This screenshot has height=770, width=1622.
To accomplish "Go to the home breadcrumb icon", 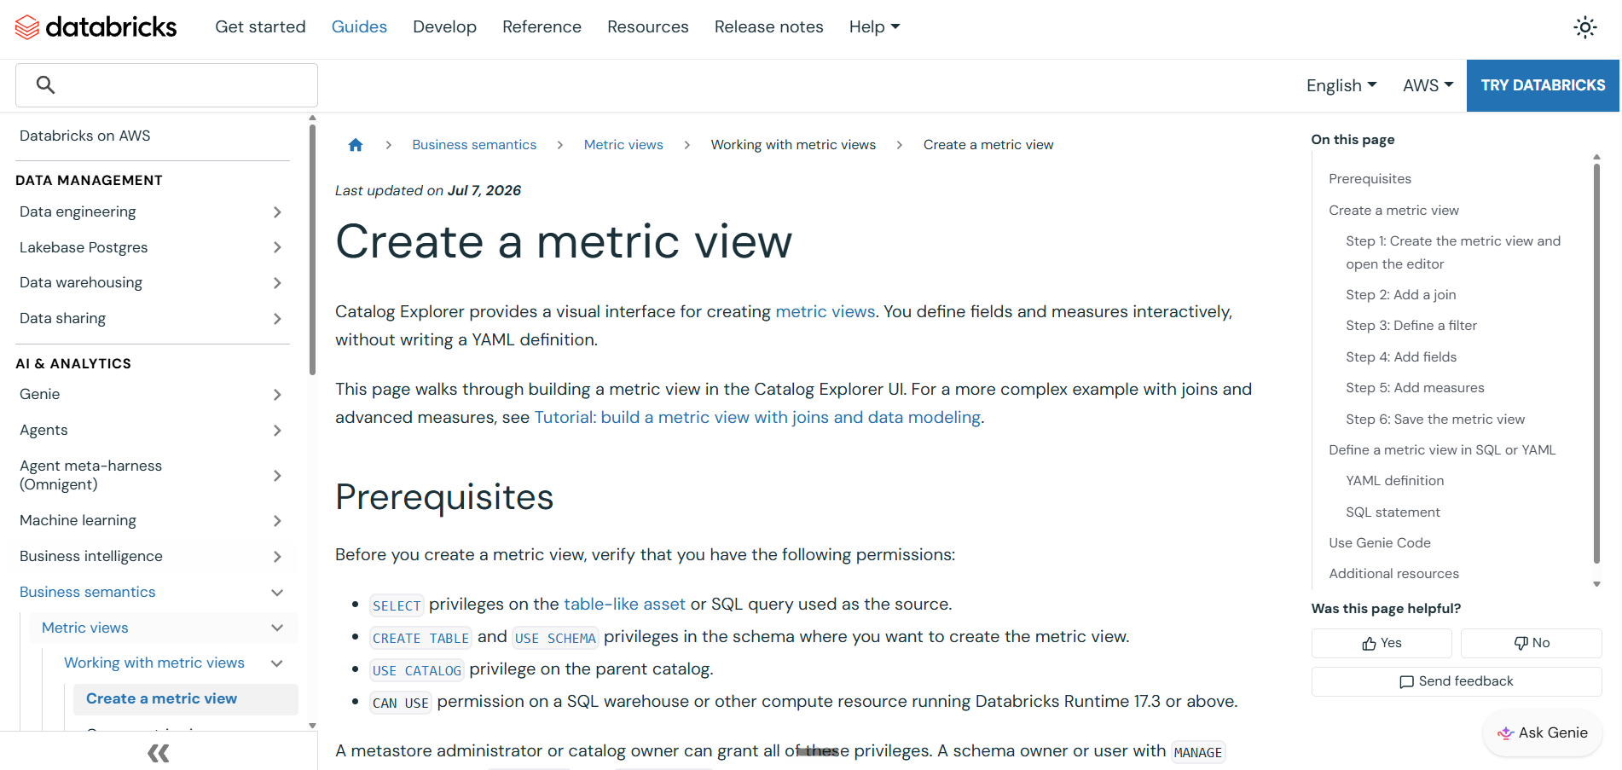I will pyautogui.click(x=356, y=145).
